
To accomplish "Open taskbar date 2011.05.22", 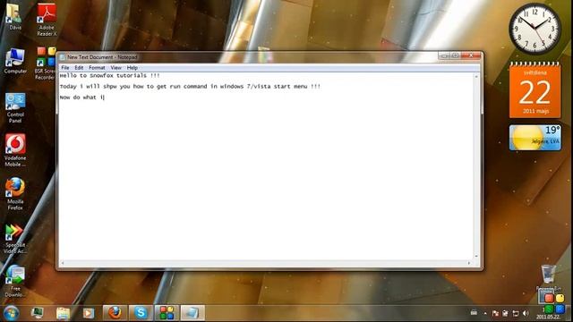I will [x=548, y=317].
